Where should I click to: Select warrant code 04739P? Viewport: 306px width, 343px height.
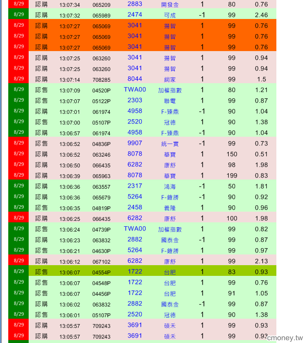pos(102,230)
